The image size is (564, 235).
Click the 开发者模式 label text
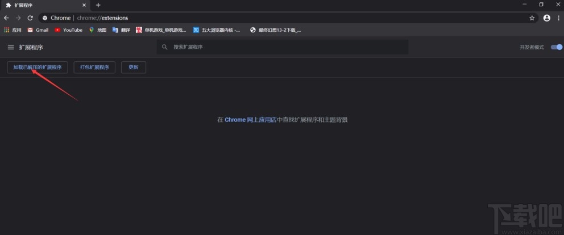pos(532,48)
